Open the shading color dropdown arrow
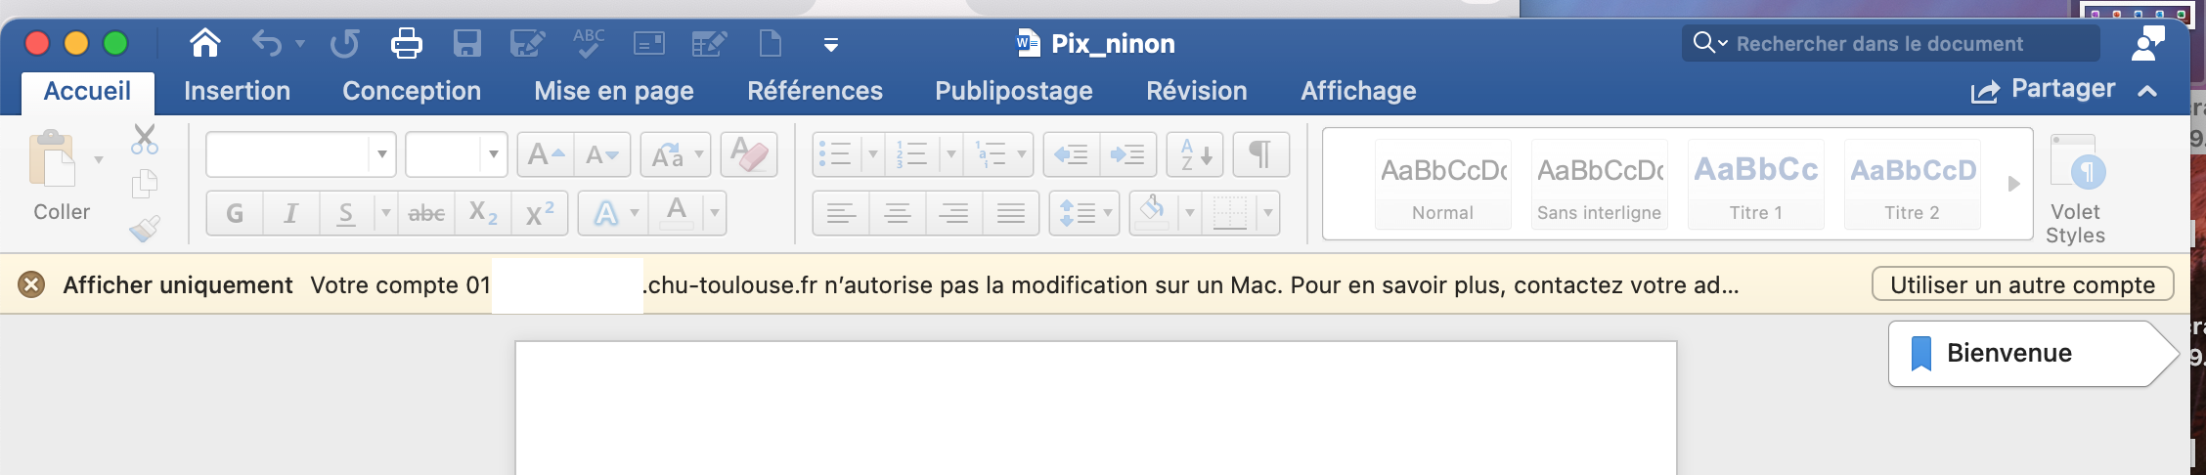 [1190, 213]
